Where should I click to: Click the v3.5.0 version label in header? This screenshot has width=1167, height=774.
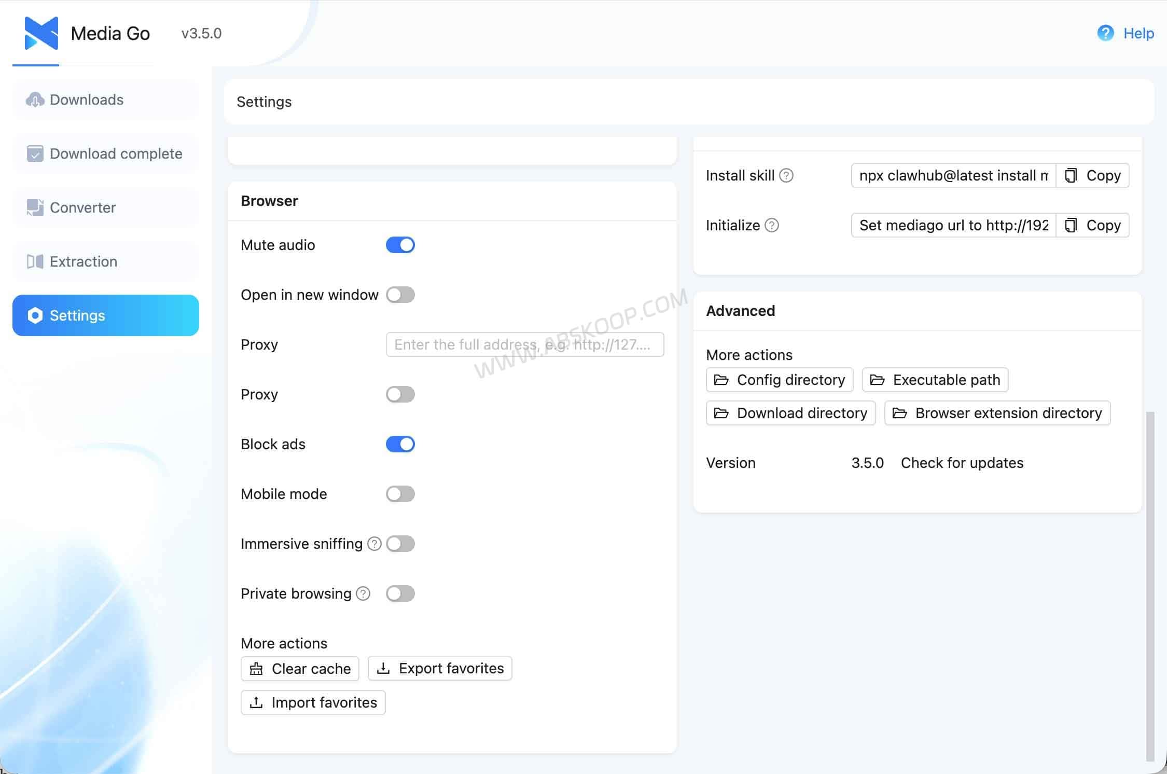[201, 33]
